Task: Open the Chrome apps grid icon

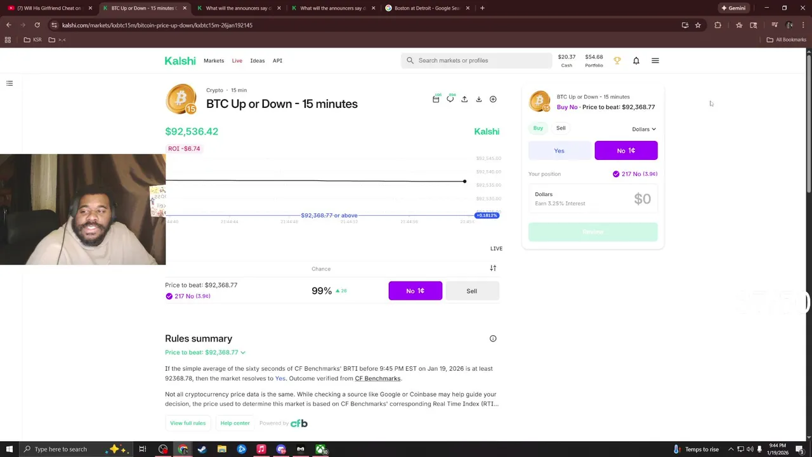Action: point(8,40)
